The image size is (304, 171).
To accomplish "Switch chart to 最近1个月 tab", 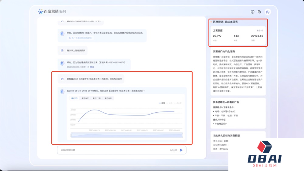I will tap(97, 98).
